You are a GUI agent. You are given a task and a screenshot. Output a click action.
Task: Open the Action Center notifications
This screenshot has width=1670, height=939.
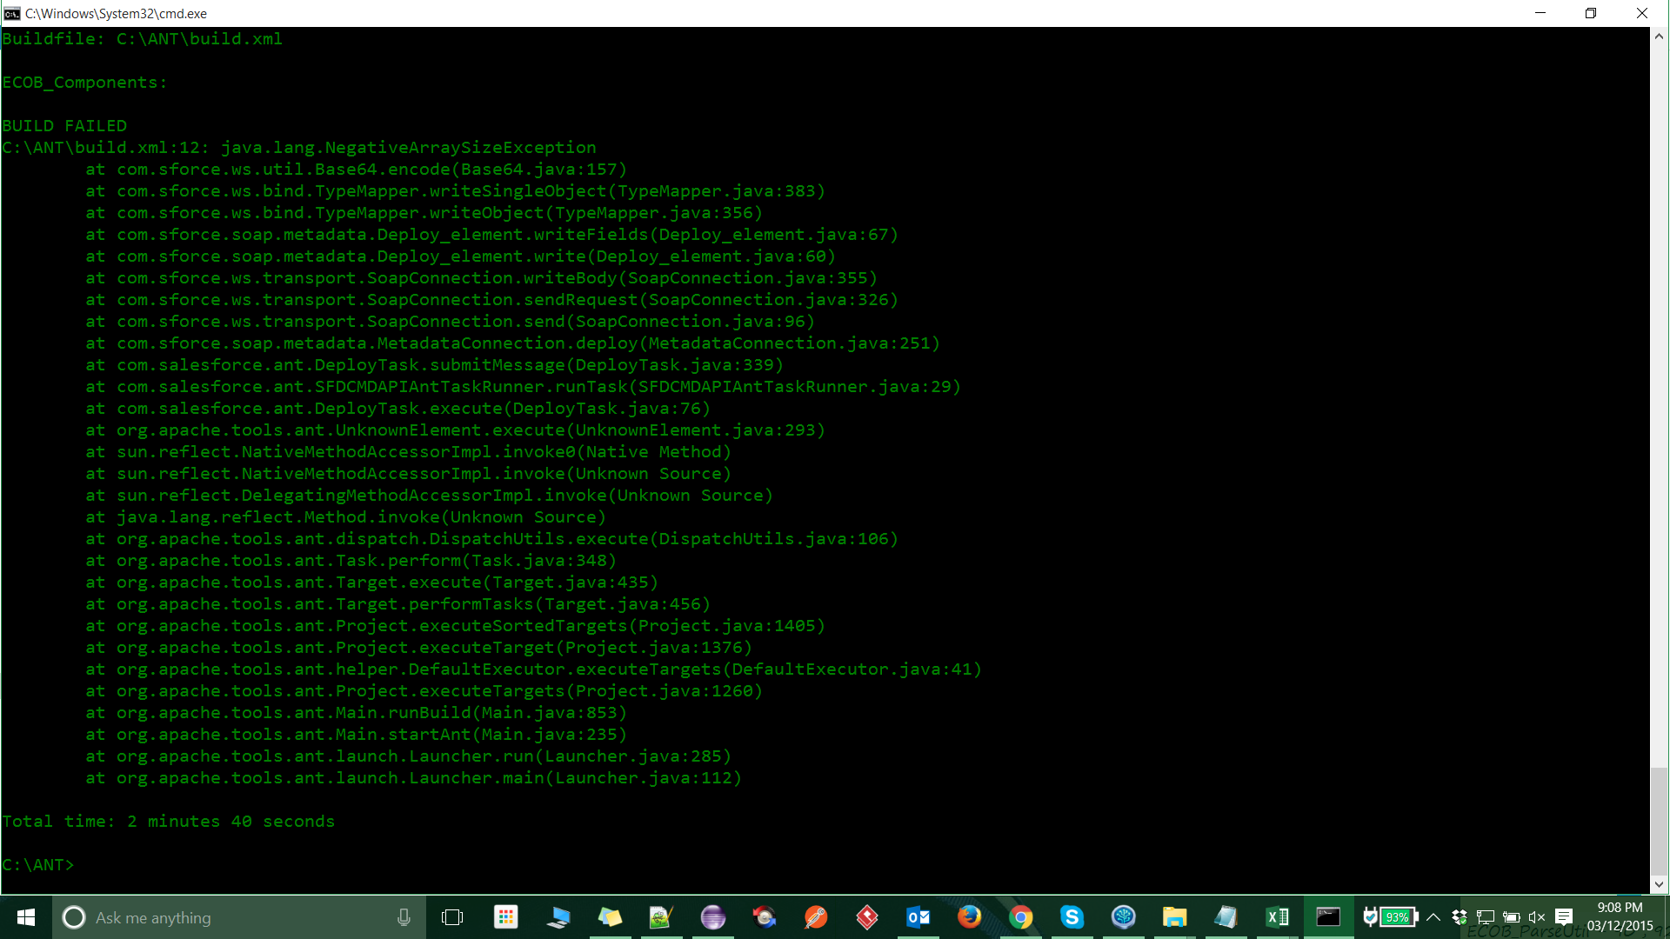(x=1564, y=917)
